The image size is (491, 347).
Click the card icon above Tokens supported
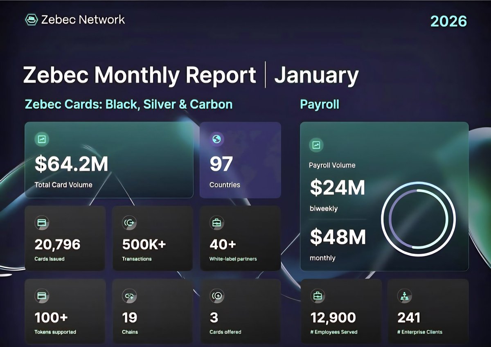pos(42,295)
